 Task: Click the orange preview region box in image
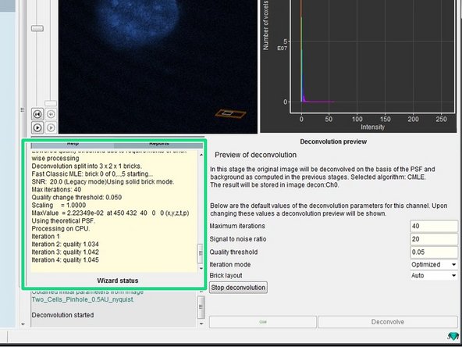(230, 113)
